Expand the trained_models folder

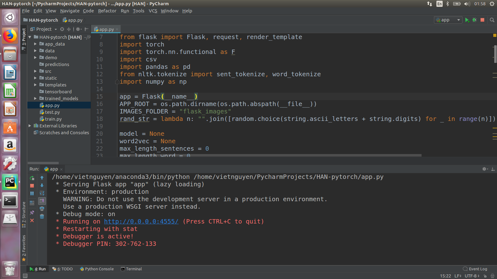point(35,99)
